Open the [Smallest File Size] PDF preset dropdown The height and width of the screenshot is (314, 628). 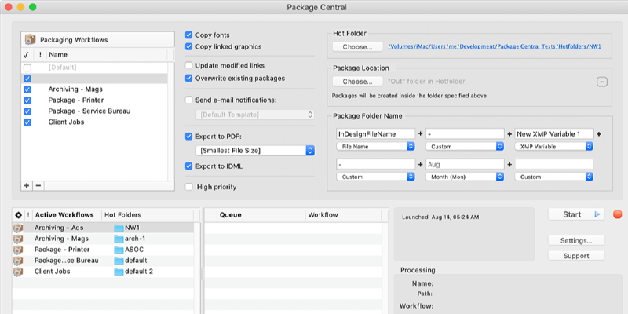tap(255, 151)
